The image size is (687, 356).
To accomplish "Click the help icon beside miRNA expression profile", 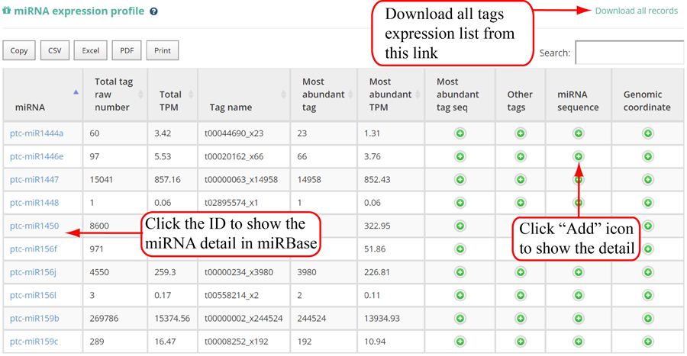I will tap(153, 12).
